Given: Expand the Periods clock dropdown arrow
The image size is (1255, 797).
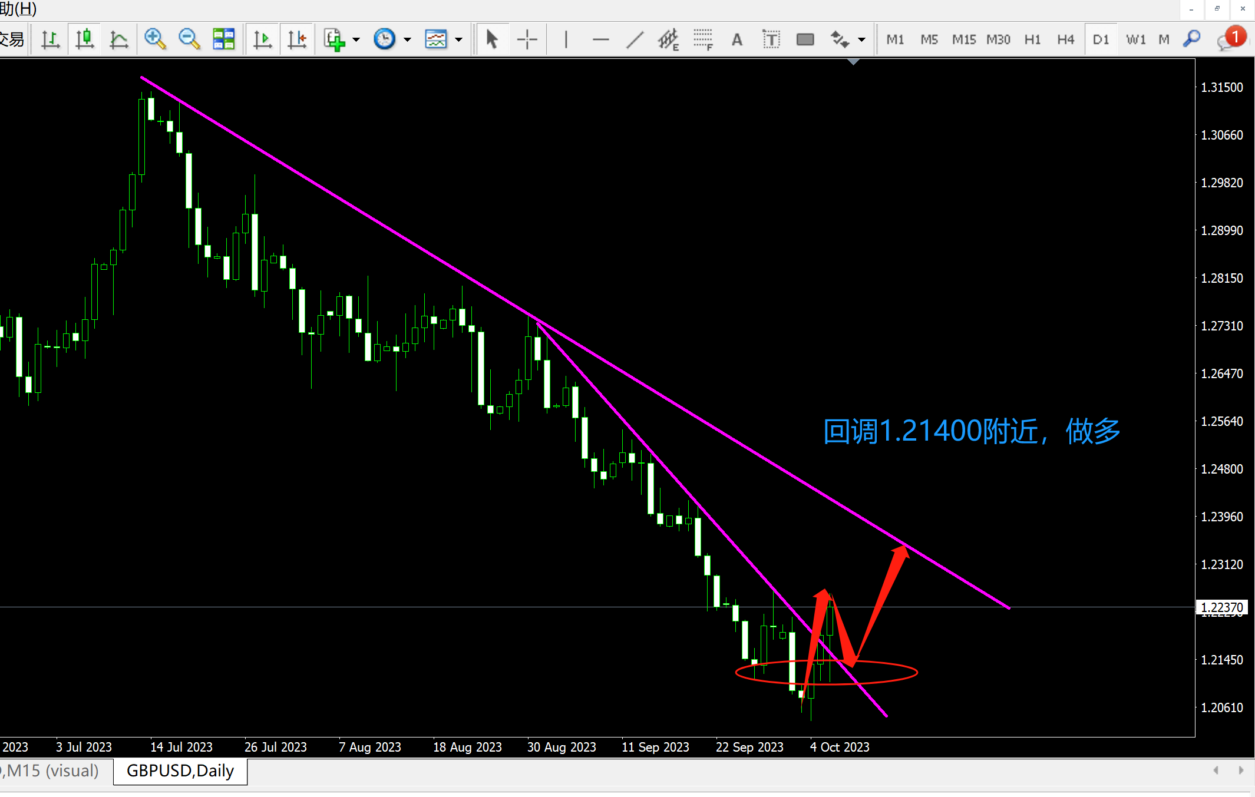Looking at the screenshot, I should click(407, 39).
